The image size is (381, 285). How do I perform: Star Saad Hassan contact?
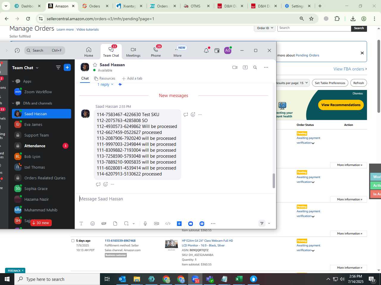pos(95,65)
